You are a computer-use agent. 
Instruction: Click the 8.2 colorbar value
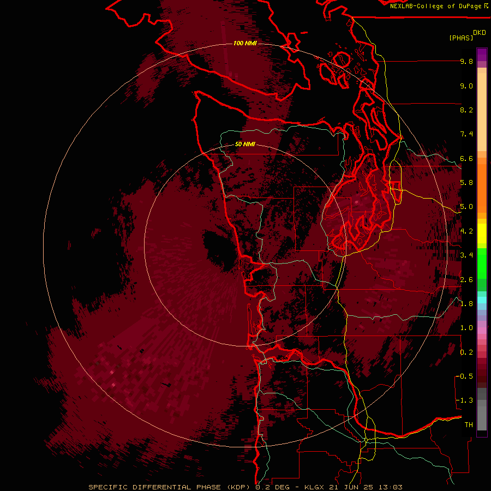point(466,110)
